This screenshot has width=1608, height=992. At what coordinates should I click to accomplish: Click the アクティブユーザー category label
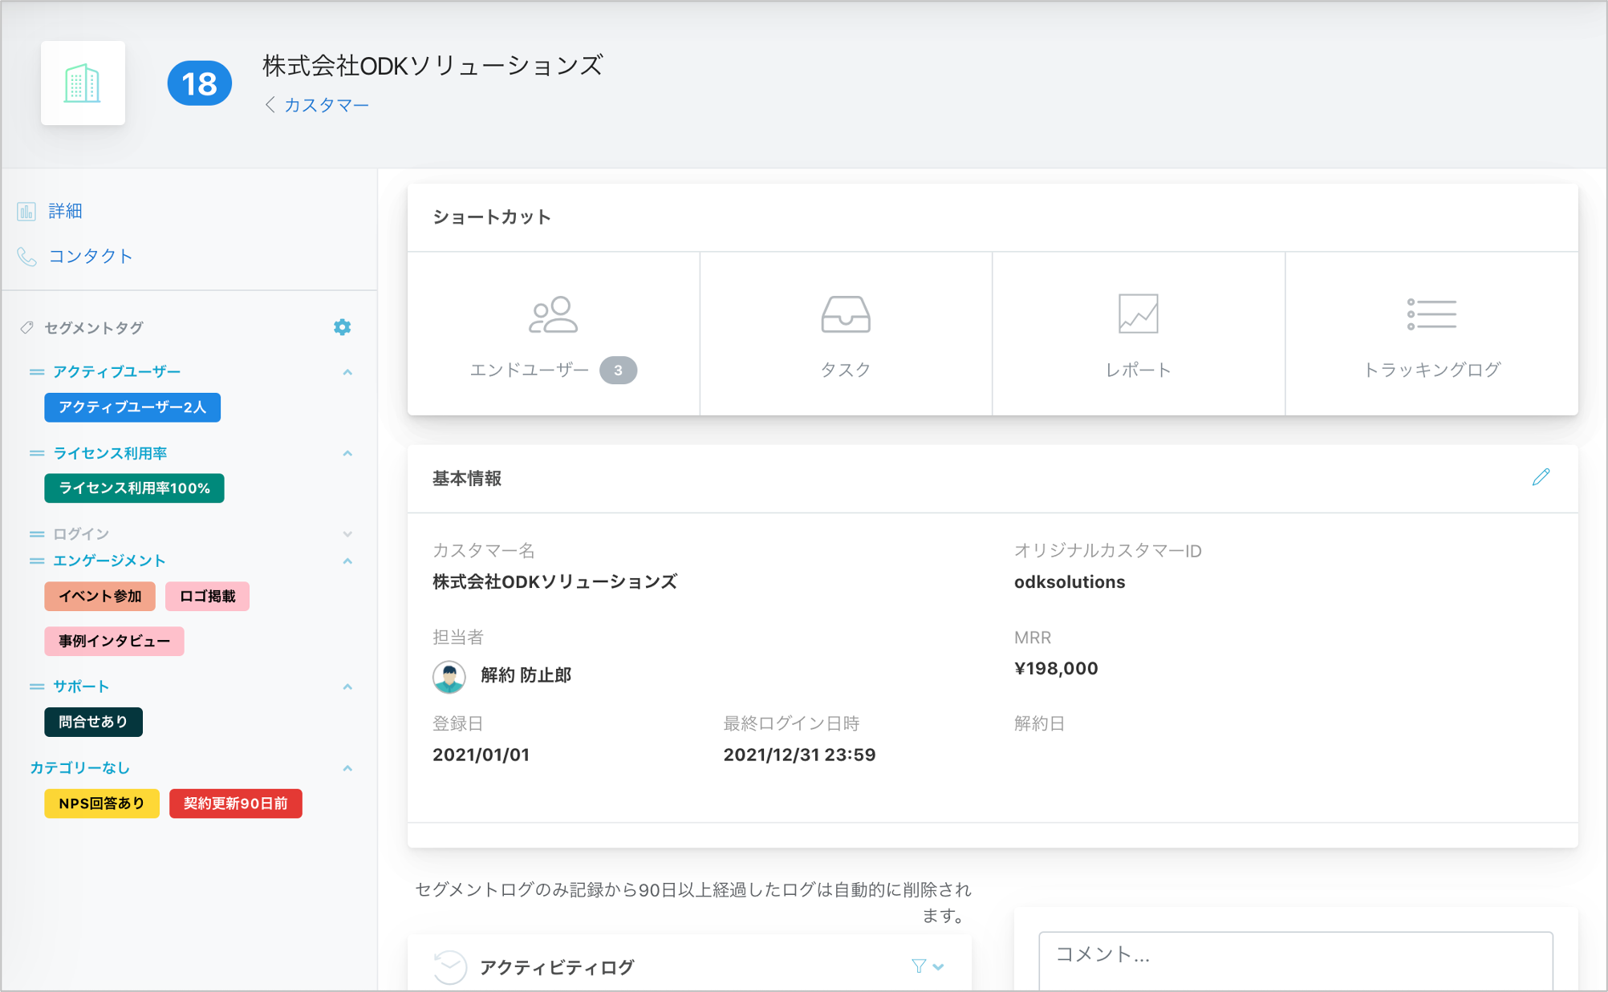[x=117, y=372]
